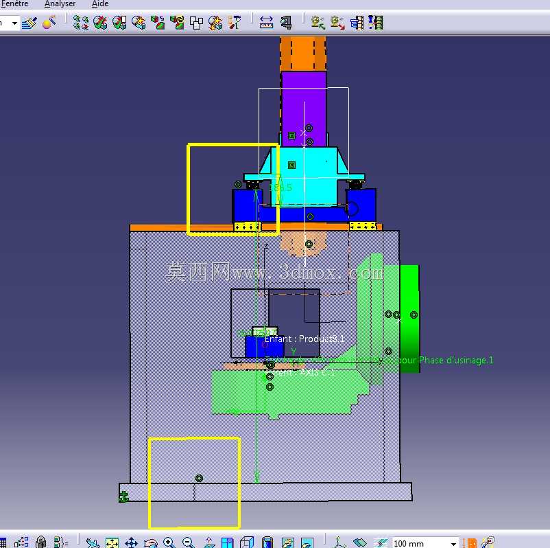Click the first red-green part manipulation icon
550x548 pixels.
(x=100, y=23)
